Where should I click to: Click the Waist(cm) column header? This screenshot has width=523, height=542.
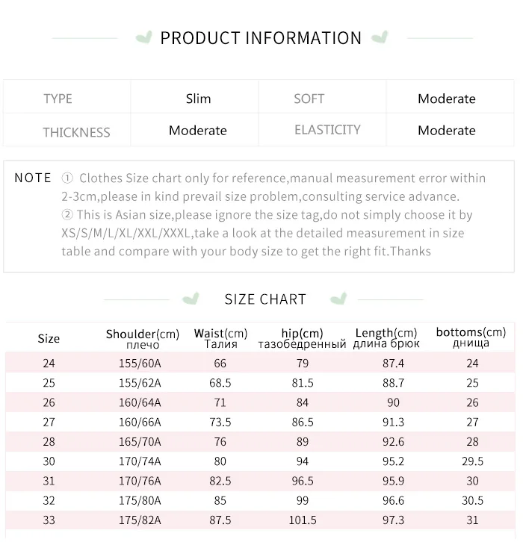pyautogui.click(x=220, y=337)
